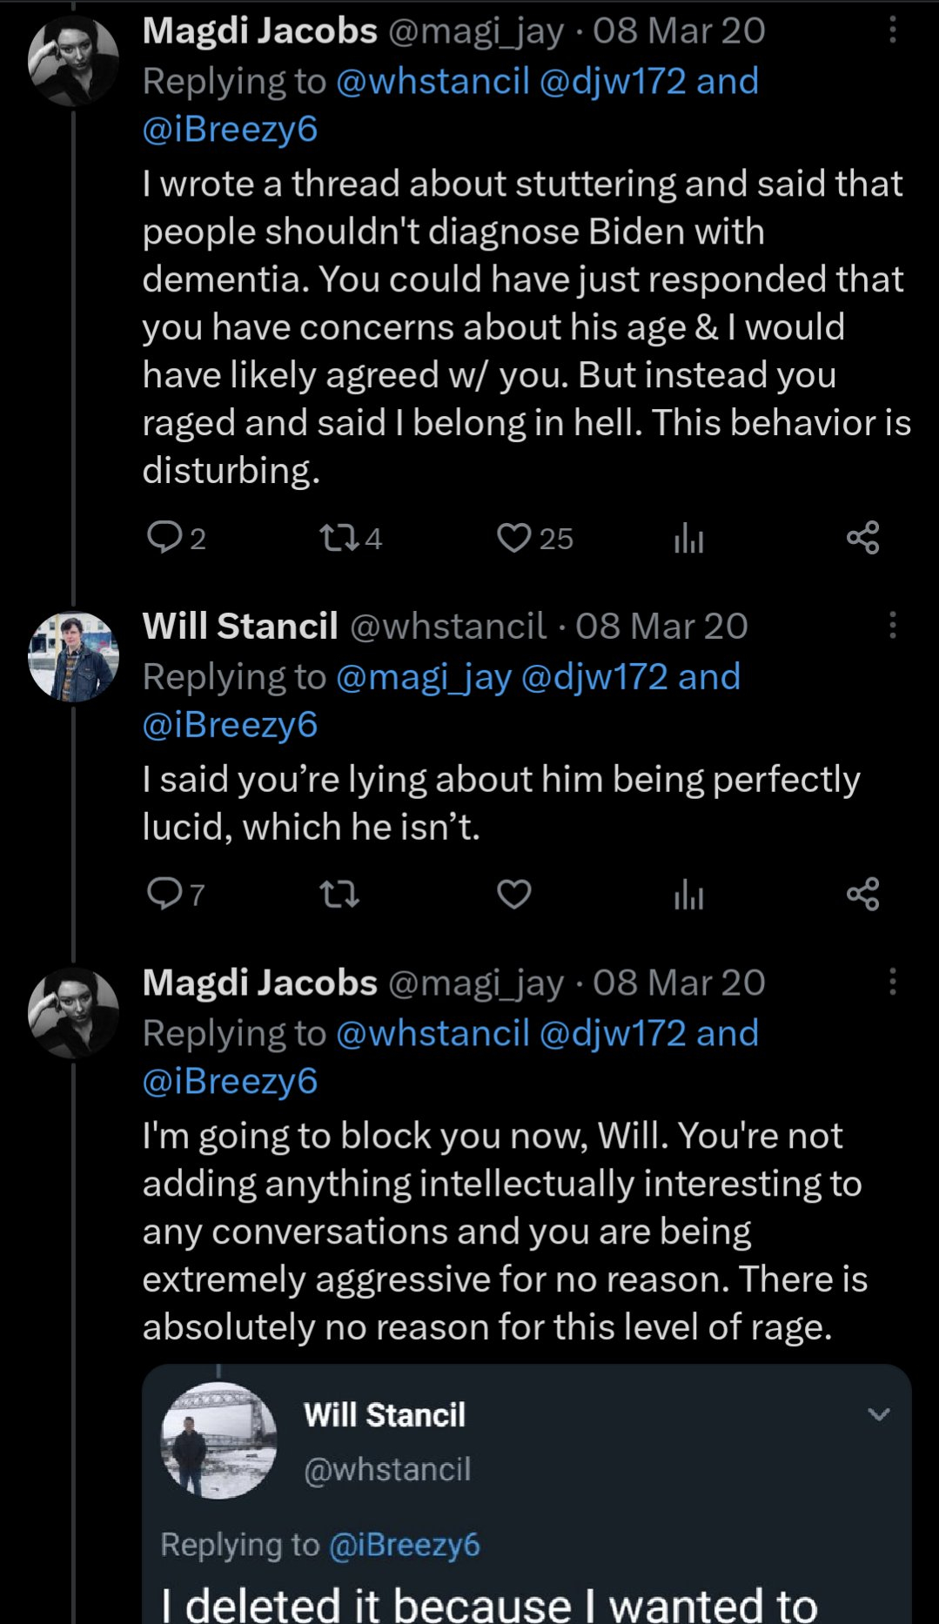This screenshot has width=939, height=1624.
Task: Open more options on first Magdi tweet
Action: [x=892, y=30]
